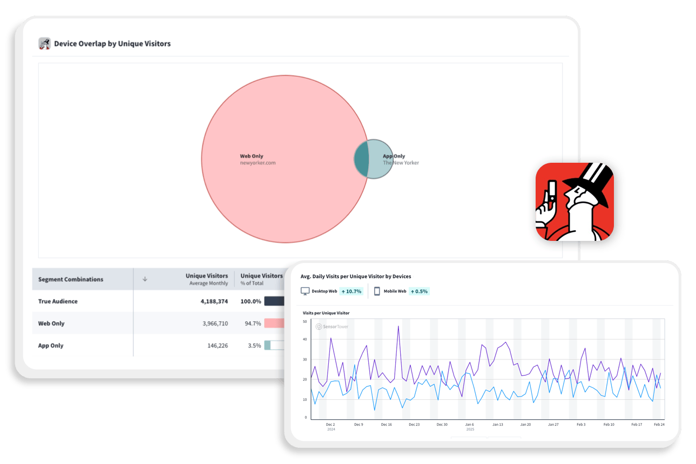The height and width of the screenshot is (464, 696).
Task: Select the Web Only table row label
Action: point(51,323)
